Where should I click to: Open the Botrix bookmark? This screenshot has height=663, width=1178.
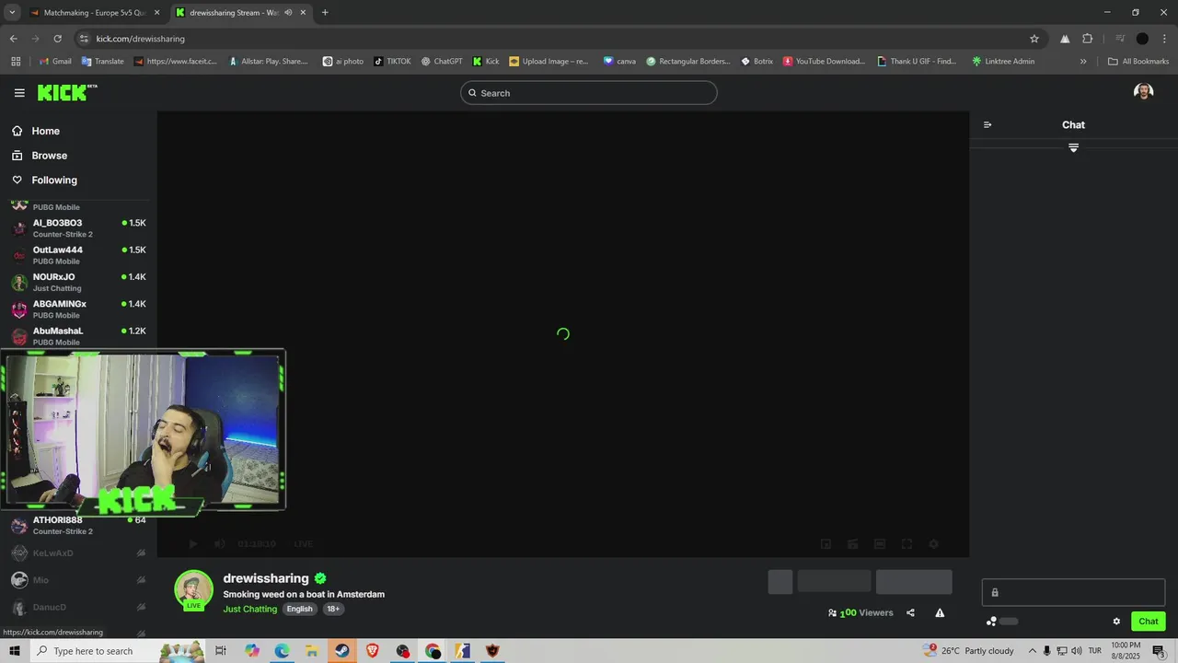(x=756, y=62)
